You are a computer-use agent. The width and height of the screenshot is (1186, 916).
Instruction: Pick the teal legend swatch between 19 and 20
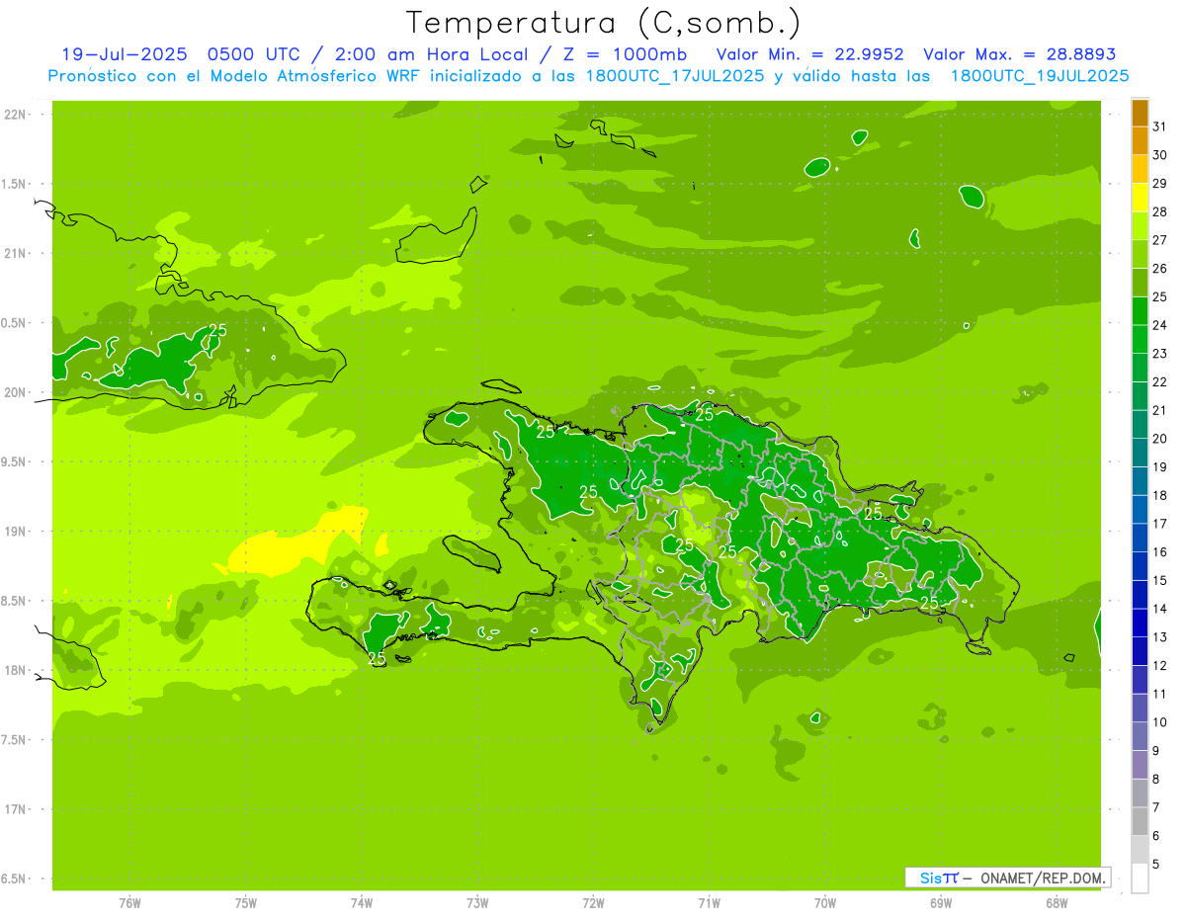tap(1140, 453)
